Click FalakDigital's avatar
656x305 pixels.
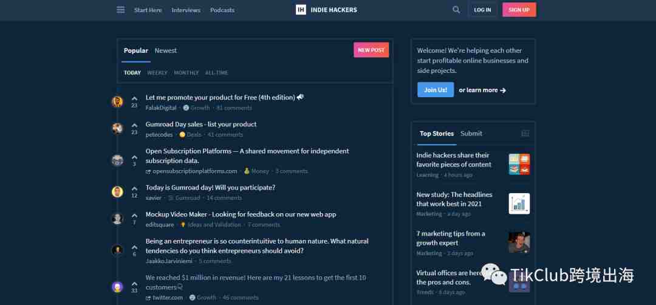click(x=118, y=101)
